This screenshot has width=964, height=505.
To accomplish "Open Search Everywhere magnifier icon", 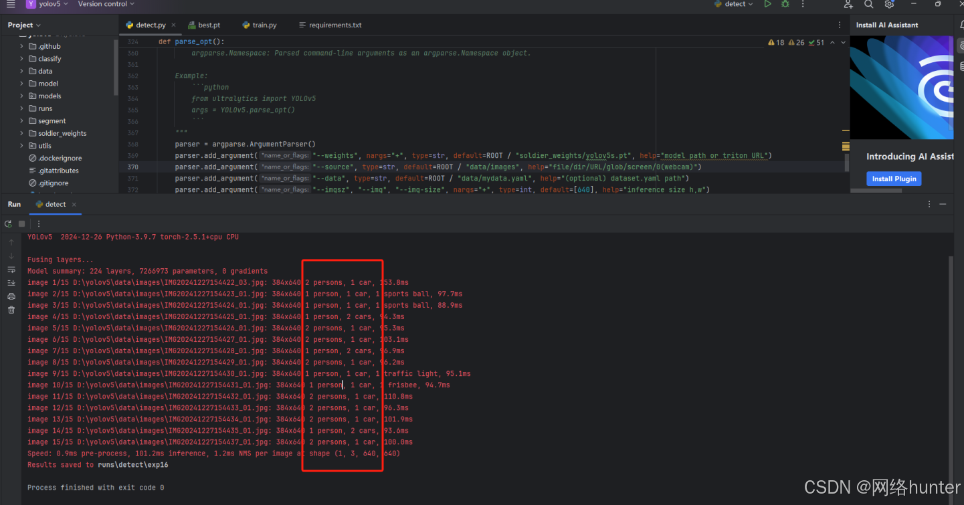I will point(868,4).
